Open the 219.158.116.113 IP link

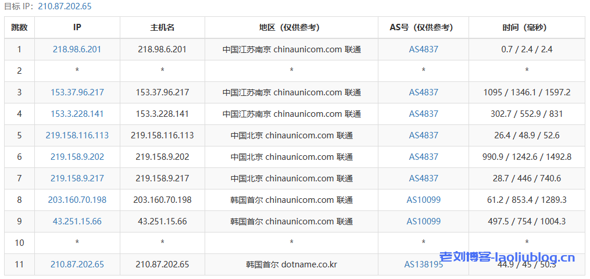(x=77, y=135)
